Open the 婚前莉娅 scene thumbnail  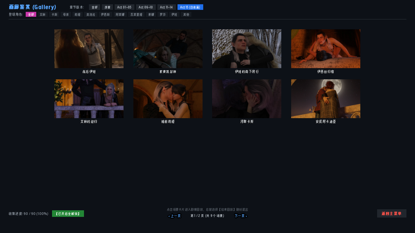coord(168,99)
